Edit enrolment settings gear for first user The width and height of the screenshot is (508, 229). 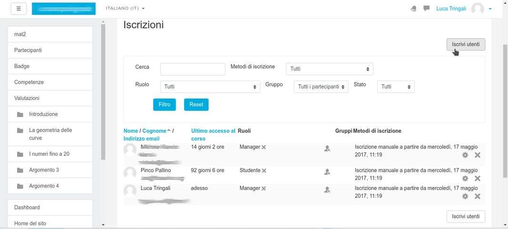[465, 155]
